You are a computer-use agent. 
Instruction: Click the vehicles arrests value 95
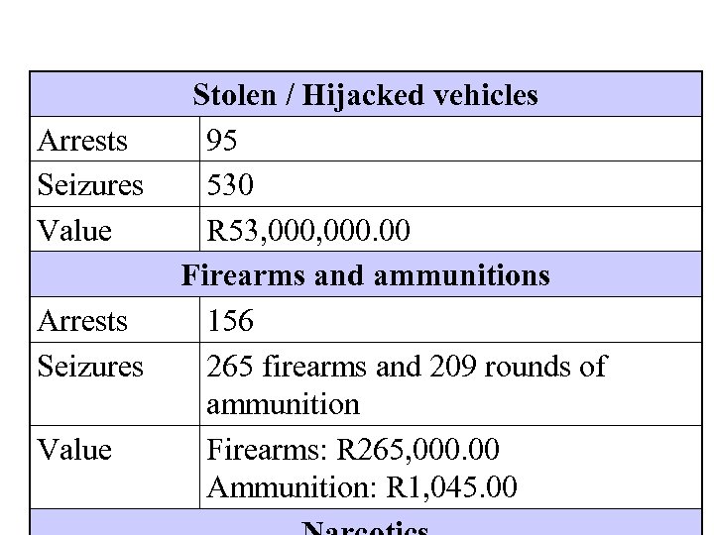coord(222,141)
